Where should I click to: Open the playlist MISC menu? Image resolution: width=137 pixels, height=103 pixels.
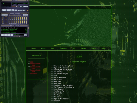[12, 35]
